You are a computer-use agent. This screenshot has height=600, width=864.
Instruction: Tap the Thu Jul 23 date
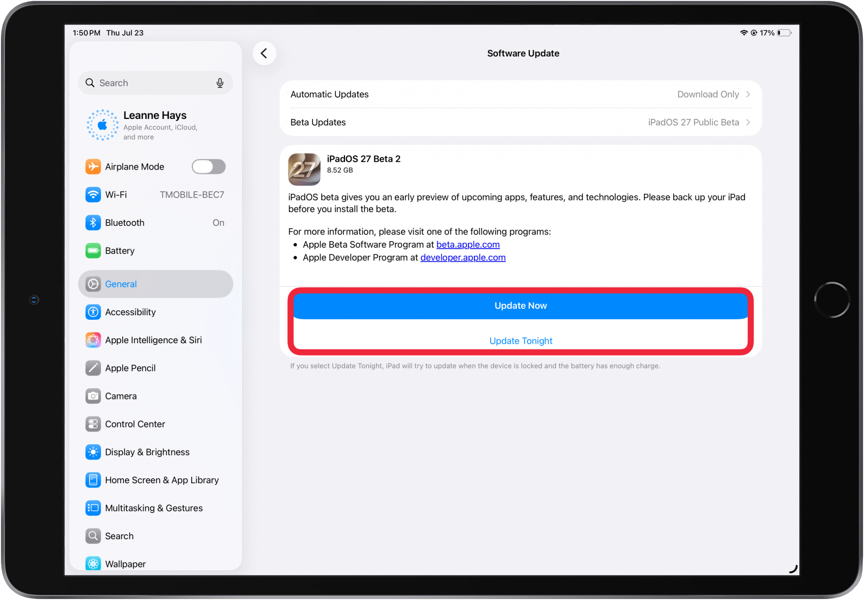(125, 33)
